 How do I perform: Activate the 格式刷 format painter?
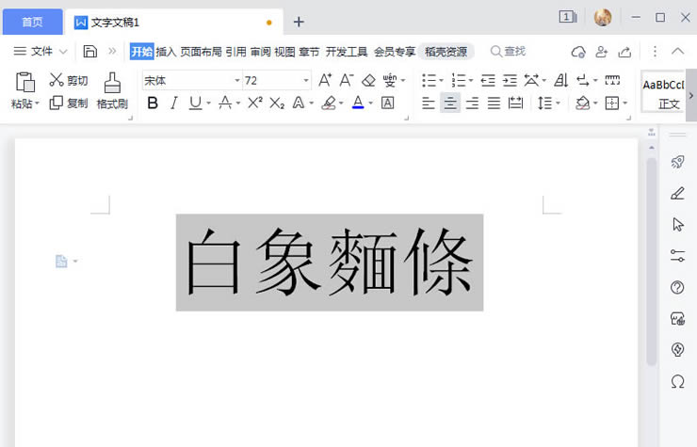click(112, 91)
